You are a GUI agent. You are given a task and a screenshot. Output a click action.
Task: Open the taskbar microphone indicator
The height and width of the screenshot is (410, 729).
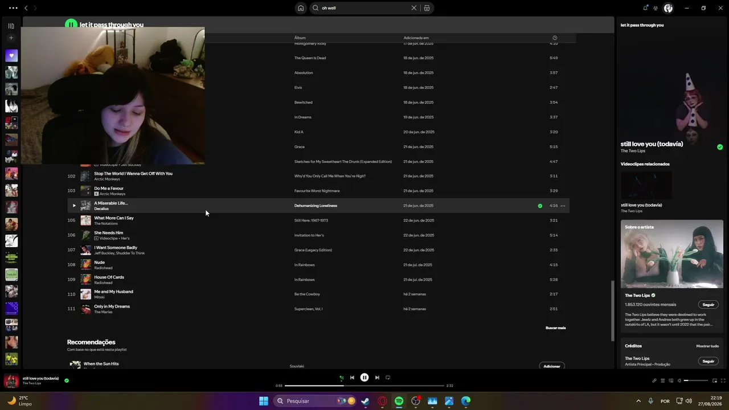click(x=650, y=401)
